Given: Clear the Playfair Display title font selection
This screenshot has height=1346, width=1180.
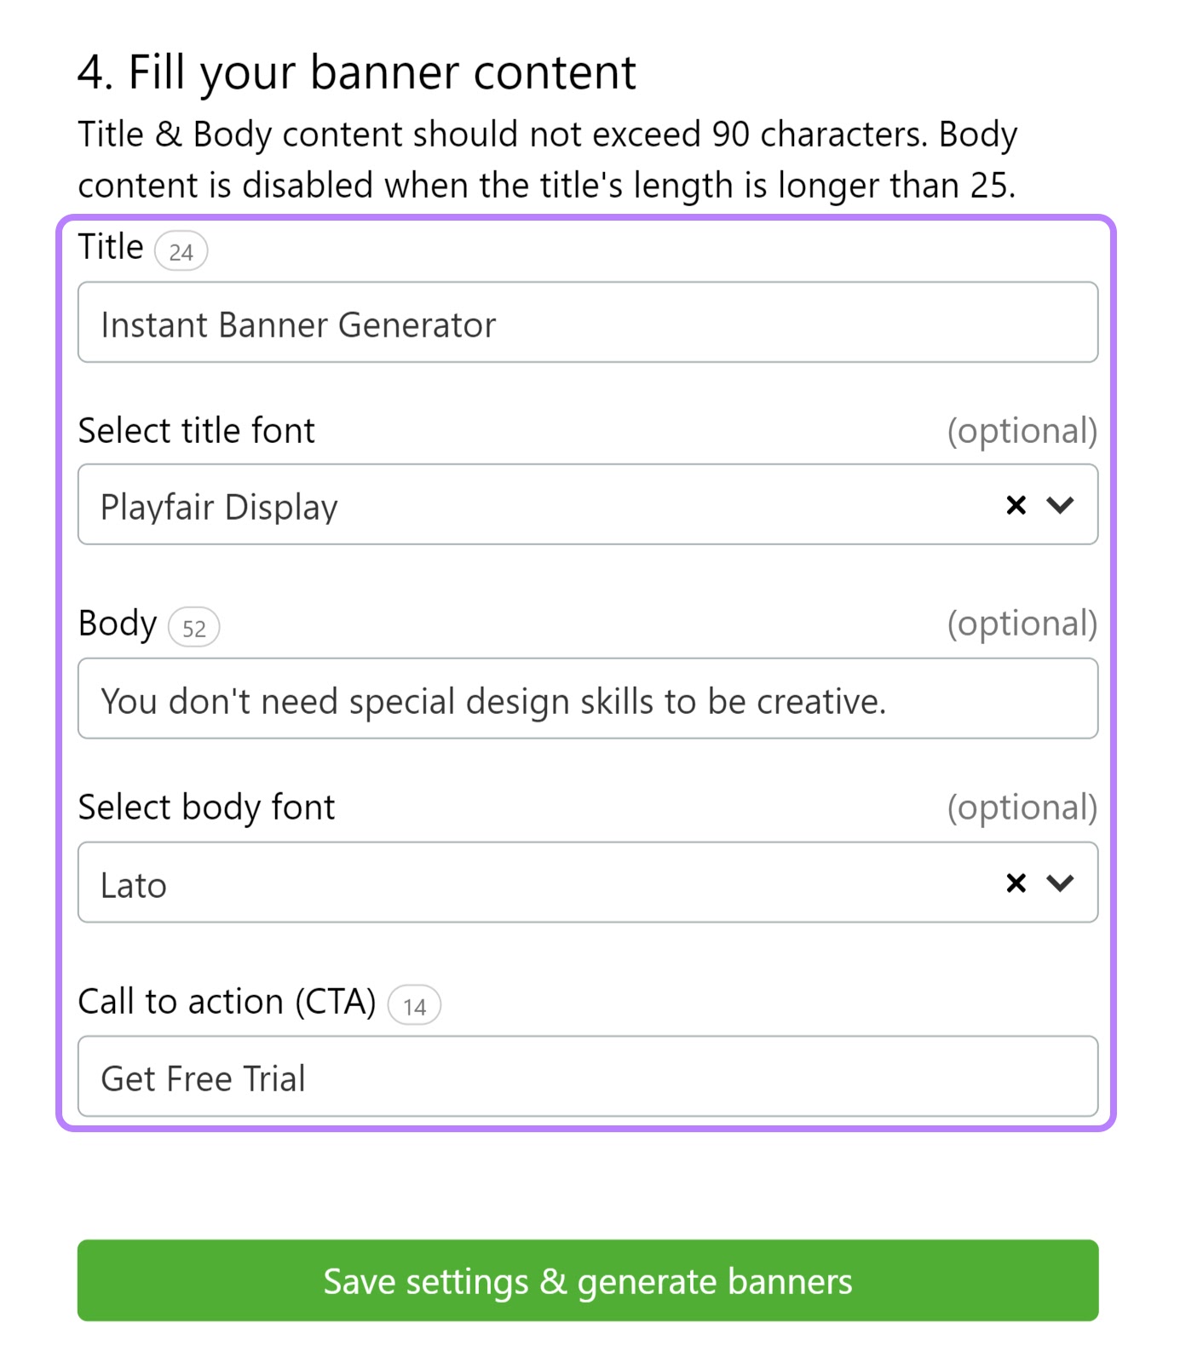Looking at the screenshot, I should [1016, 505].
